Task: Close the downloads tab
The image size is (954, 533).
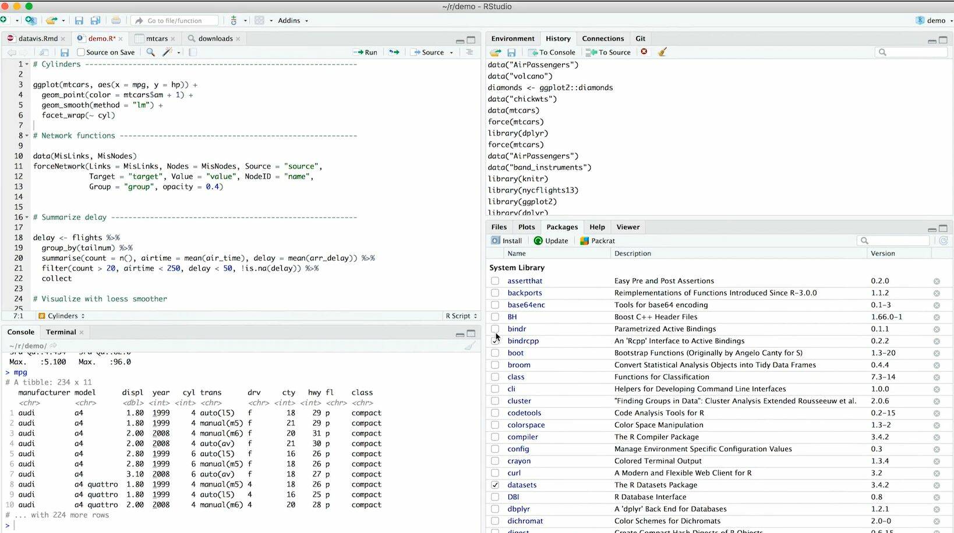Action: coord(238,39)
